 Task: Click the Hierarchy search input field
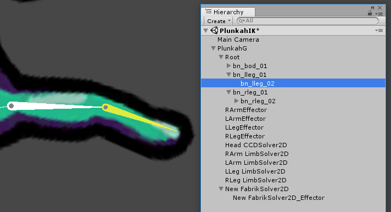308,21
